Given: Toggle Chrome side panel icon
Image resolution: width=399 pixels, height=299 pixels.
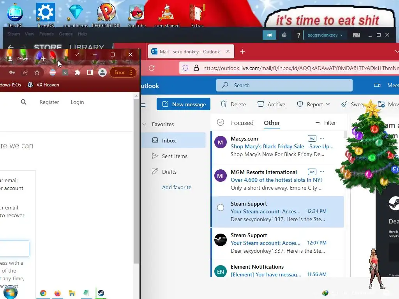Looking at the screenshot, I should 90,73.
